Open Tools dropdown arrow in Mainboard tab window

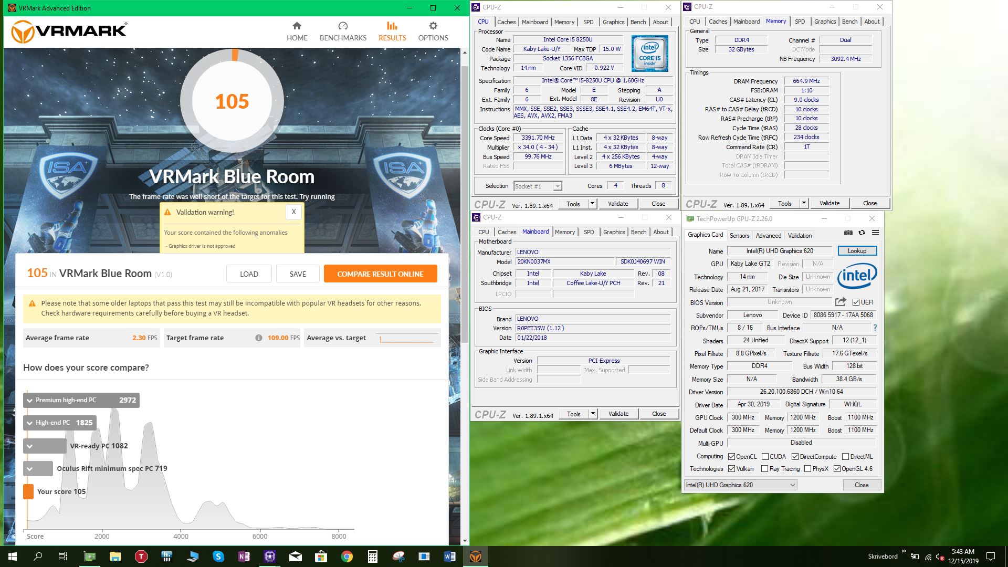pyautogui.click(x=593, y=414)
